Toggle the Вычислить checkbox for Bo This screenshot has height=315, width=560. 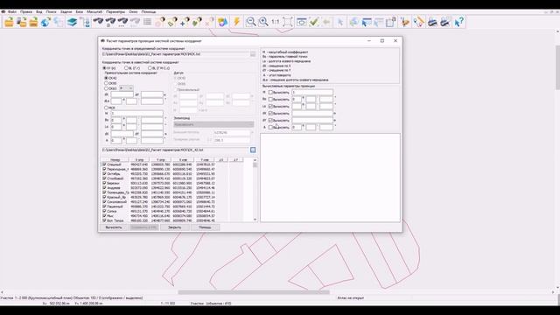270,99
